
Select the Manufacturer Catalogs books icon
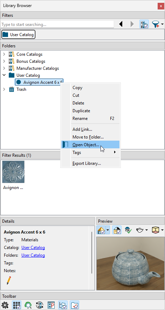click(x=12, y=68)
